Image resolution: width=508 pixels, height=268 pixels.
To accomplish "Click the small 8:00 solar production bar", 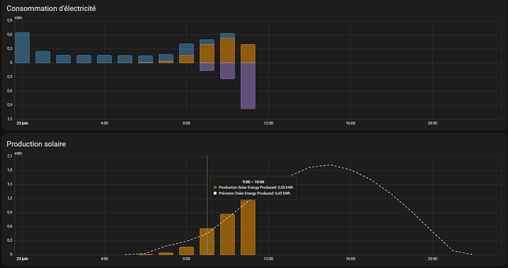I will click(x=186, y=251).
